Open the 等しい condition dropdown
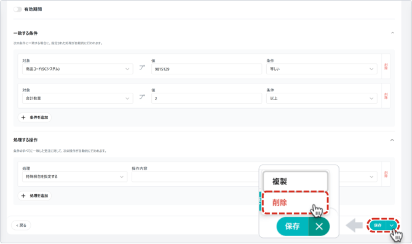This screenshot has height=244, width=412. coord(322,69)
